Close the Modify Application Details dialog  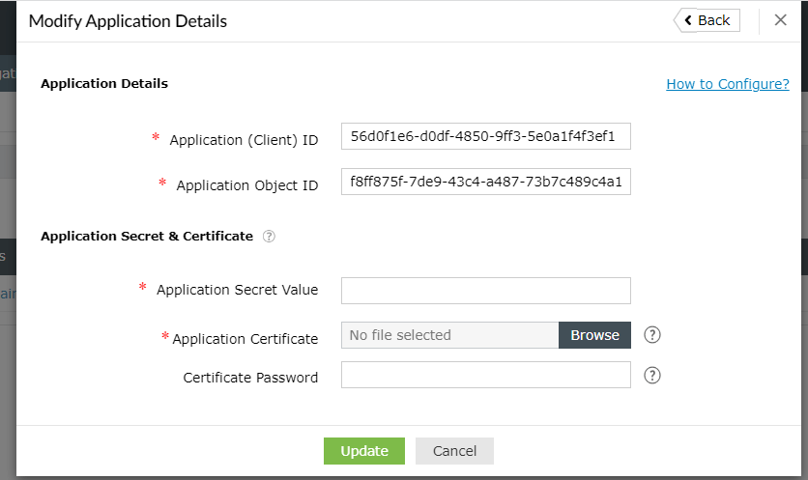(x=781, y=20)
